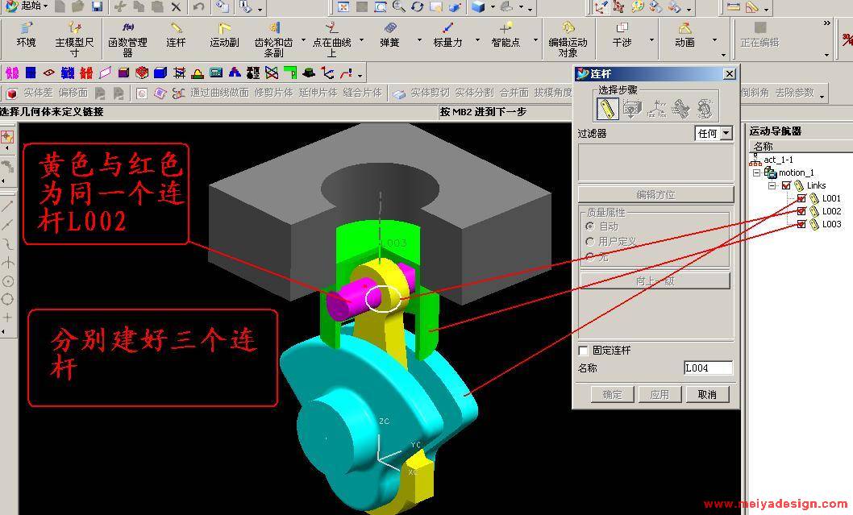Select the 连杆 (Link) toolbar tool
The height and width of the screenshot is (515, 853).
[176, 36]
